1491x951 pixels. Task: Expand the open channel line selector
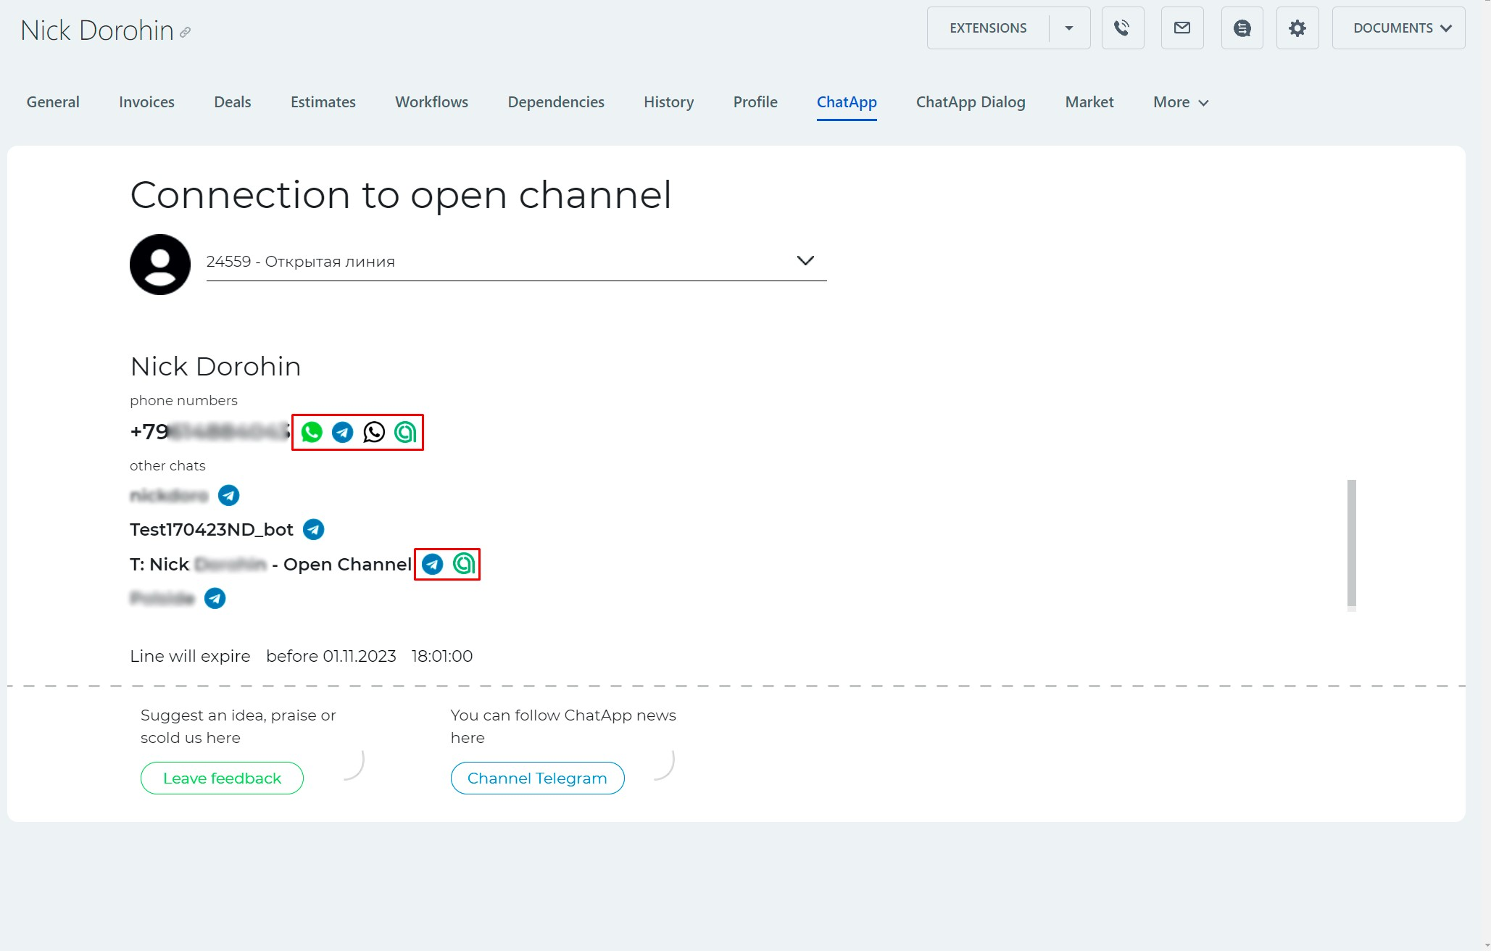[805, 261]
